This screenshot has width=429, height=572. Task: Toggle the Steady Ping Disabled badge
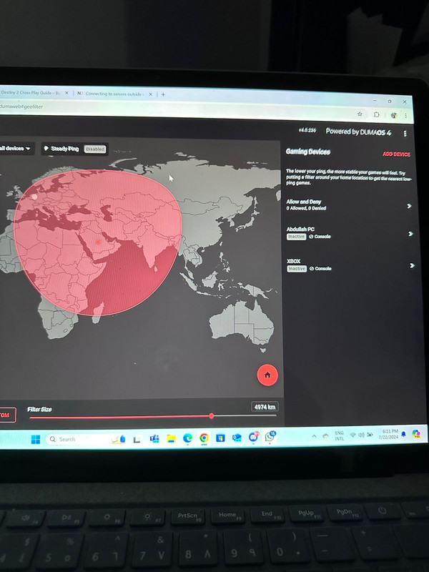(95, 149)
